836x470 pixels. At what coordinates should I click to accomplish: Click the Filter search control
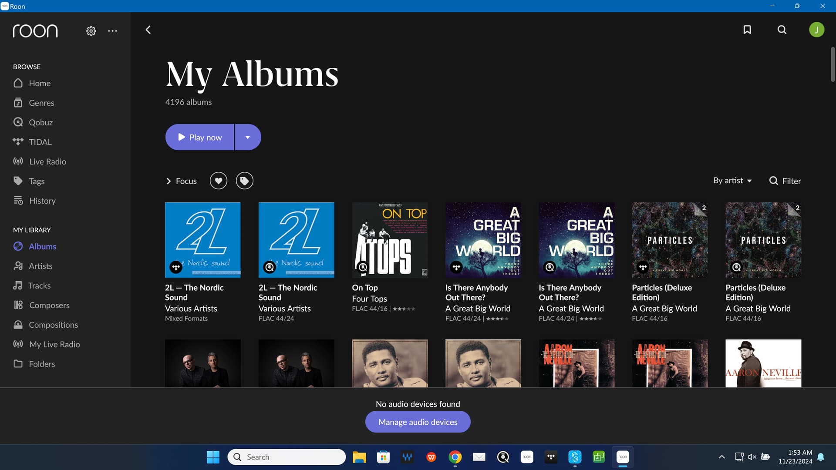(785, 181)
